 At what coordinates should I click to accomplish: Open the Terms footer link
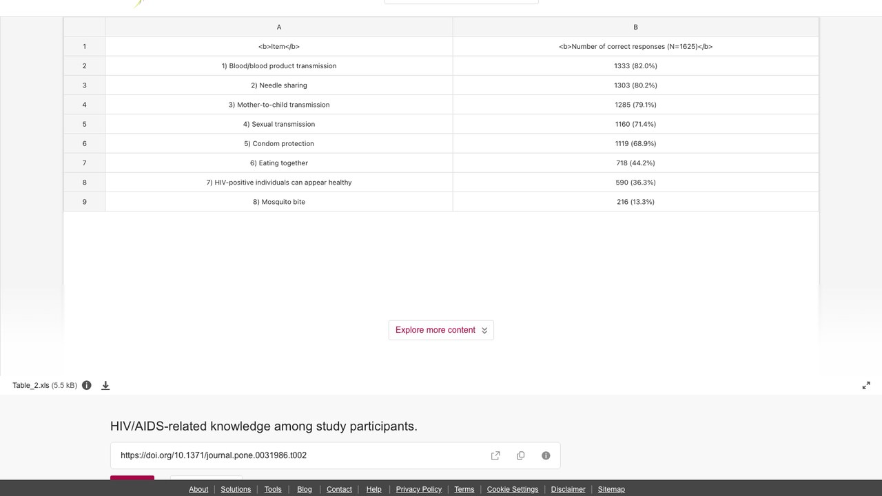tap(464, 489)
